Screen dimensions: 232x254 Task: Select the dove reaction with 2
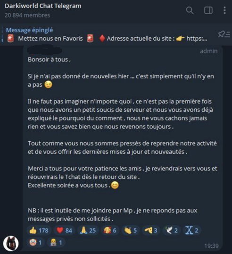pos(172,230)
